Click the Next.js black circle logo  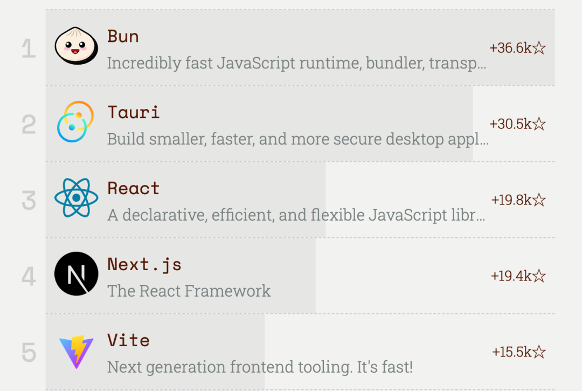[x=76, y=274]
